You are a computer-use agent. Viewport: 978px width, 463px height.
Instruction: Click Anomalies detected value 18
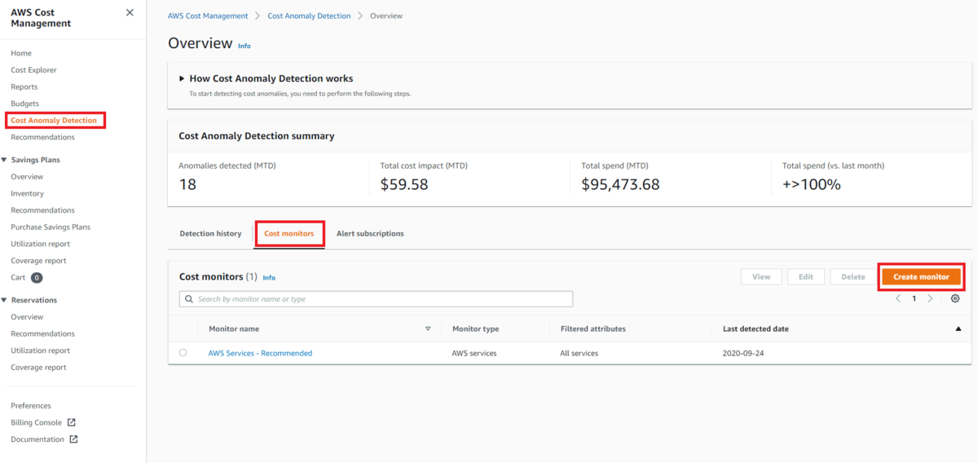coord(187,184)
